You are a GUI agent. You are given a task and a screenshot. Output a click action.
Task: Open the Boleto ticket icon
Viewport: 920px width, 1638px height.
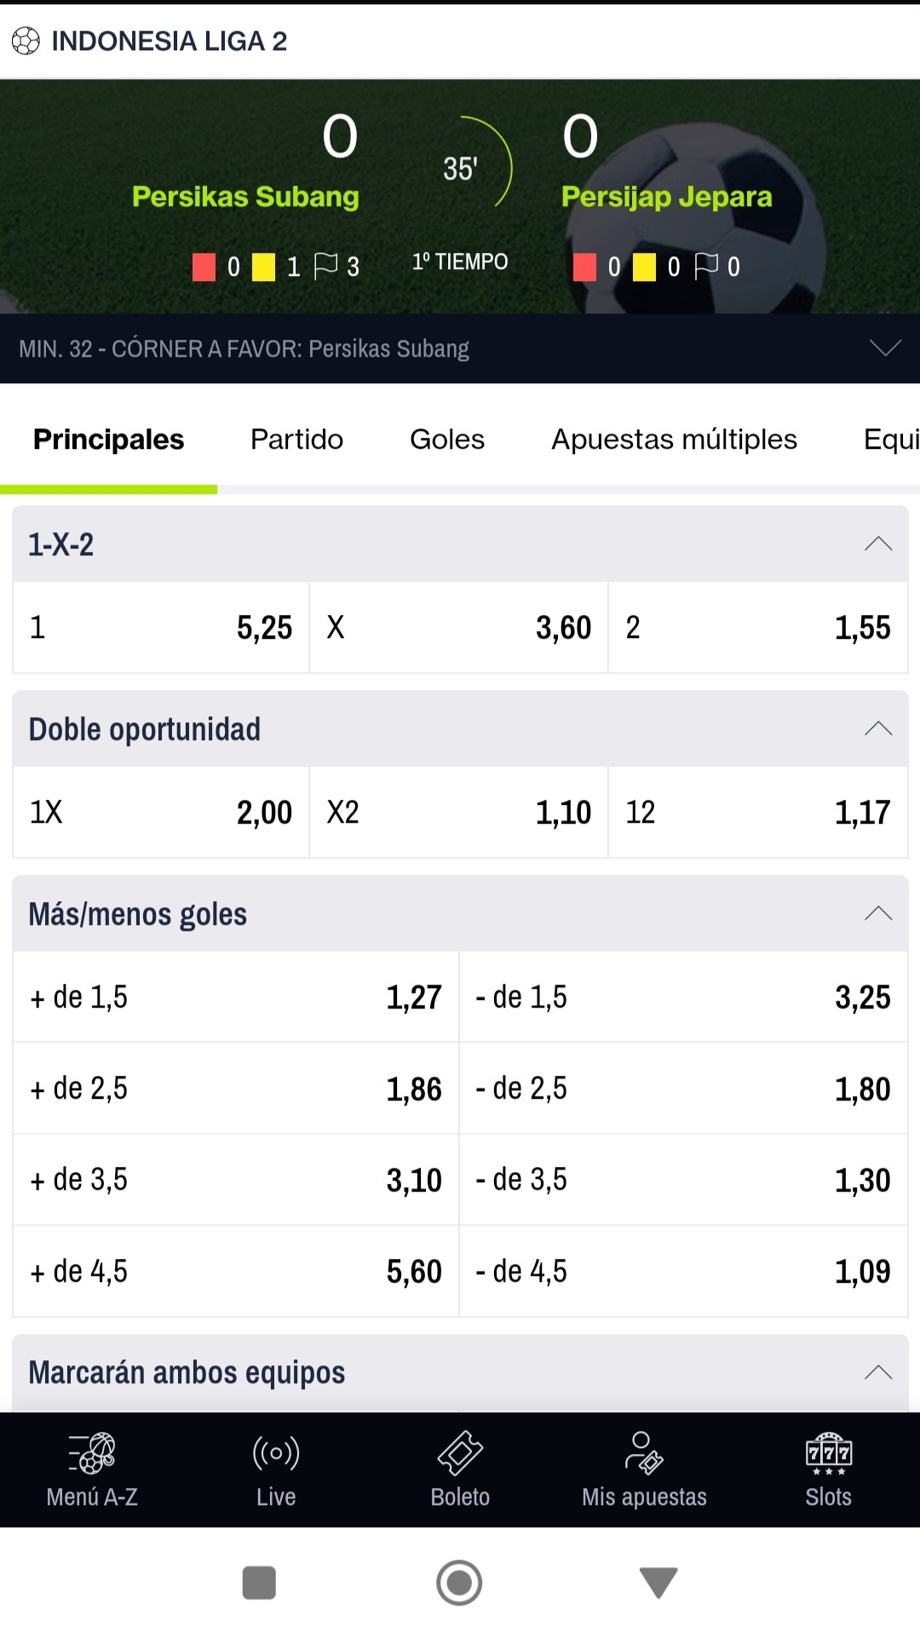460,1452
